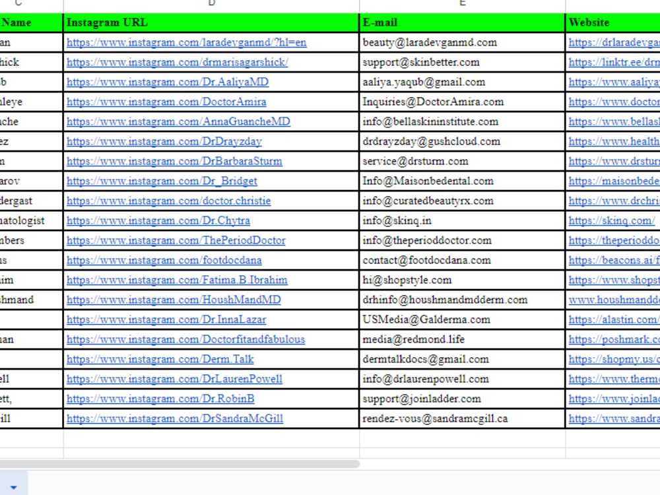660x495 pixels.
Task: Select the info@drlaurenpowell.com cell
Action: [x=462, y=379]
